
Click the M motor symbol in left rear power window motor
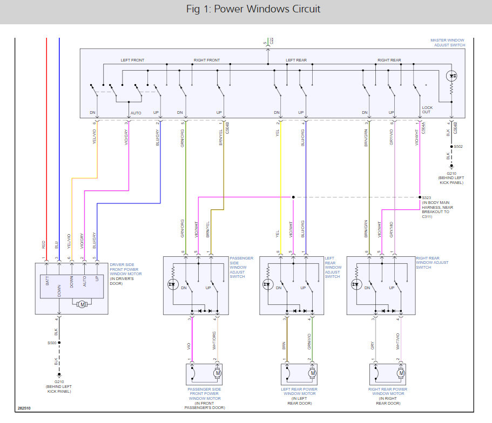point(312,373)
